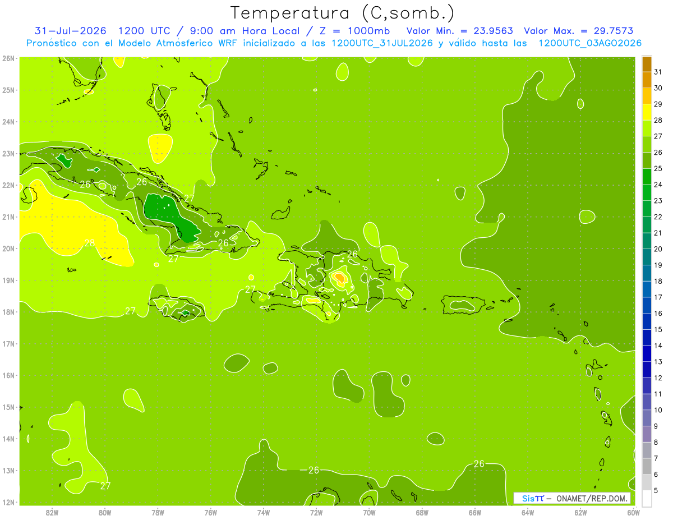Select the green swatch between 25 and 26
Image resolution: width=673 pixels, height=520 pixels.
(x=647, y=160)
